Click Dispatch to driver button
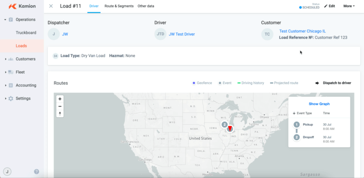Viewport: 364px width, 178px height. point(334,83)
